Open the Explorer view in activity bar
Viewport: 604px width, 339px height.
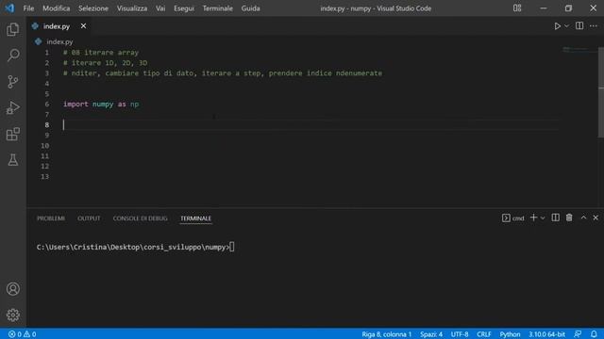pos(12,29)
